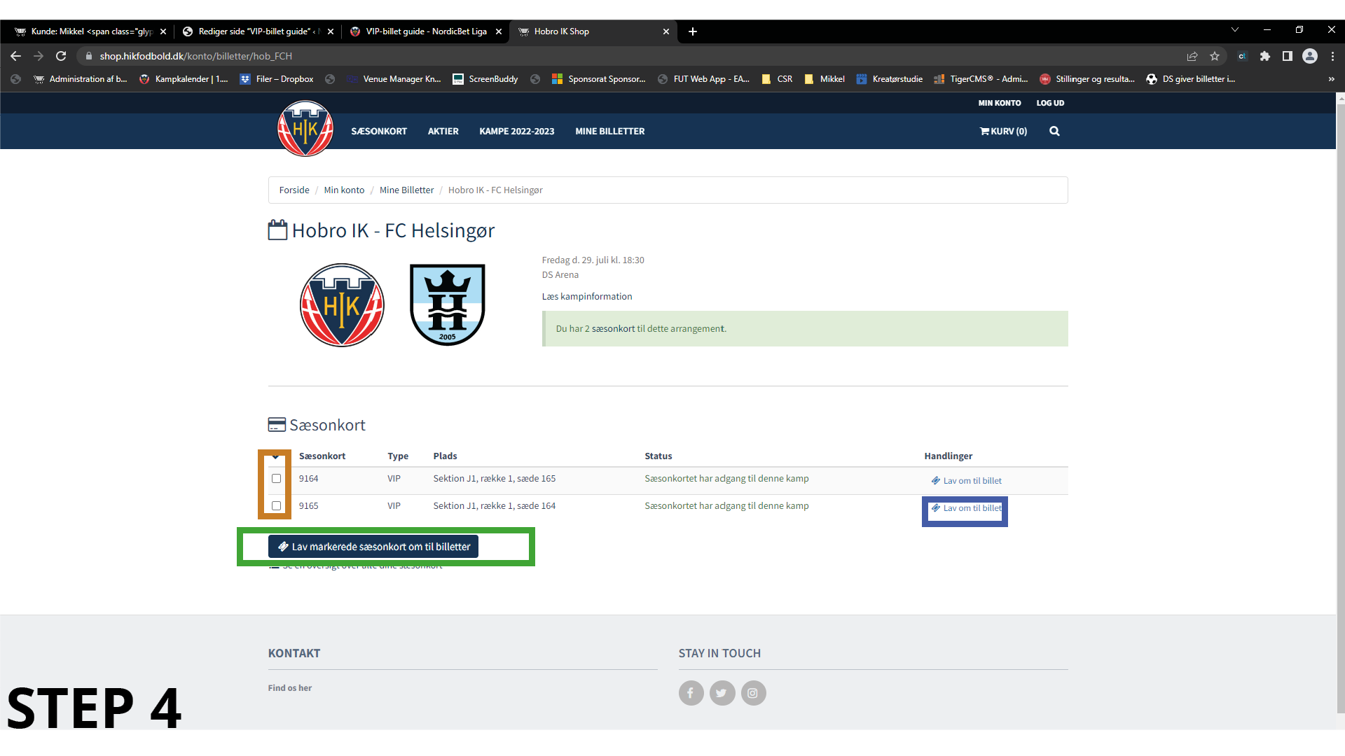Open the shopping cart KURV (0)

pyautogui.click(x=1003, y=131)
